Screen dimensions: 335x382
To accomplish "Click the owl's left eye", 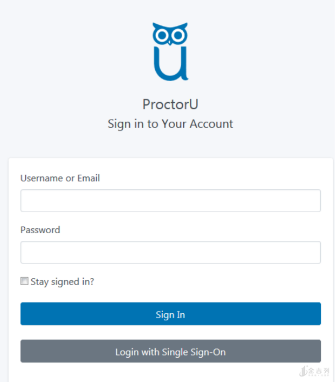I will click(162, 36).
